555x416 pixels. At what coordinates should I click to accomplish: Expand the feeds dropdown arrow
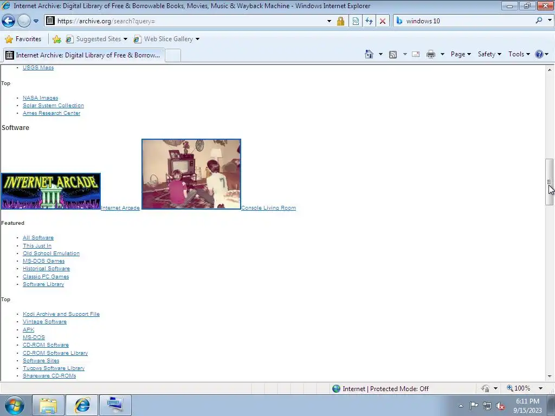click(x=405, y=54)
